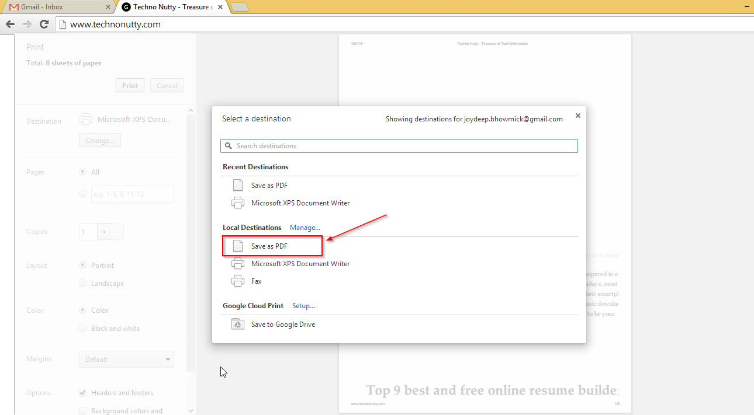Click the Google Drive icon
The height and width of the screenshot is (415, 754).
pyautogui.click(x=238, y=325)
